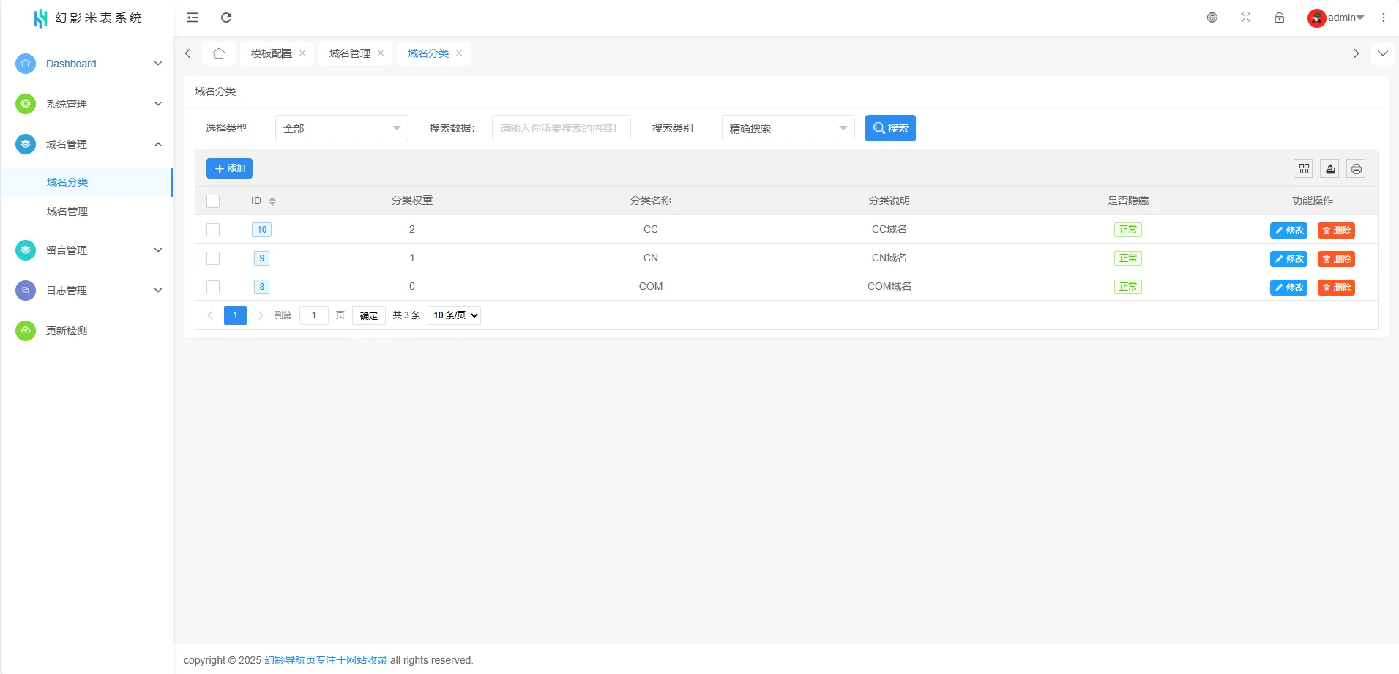The height and width of the screenshot is (674, 1399).
Task: Check the select-all checkbox in table header
Action: click(x=213, y=201)
